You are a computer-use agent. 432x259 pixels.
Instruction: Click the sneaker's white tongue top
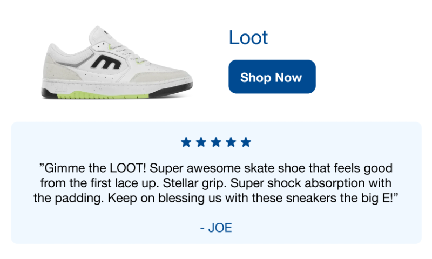(x=98, y=33)
